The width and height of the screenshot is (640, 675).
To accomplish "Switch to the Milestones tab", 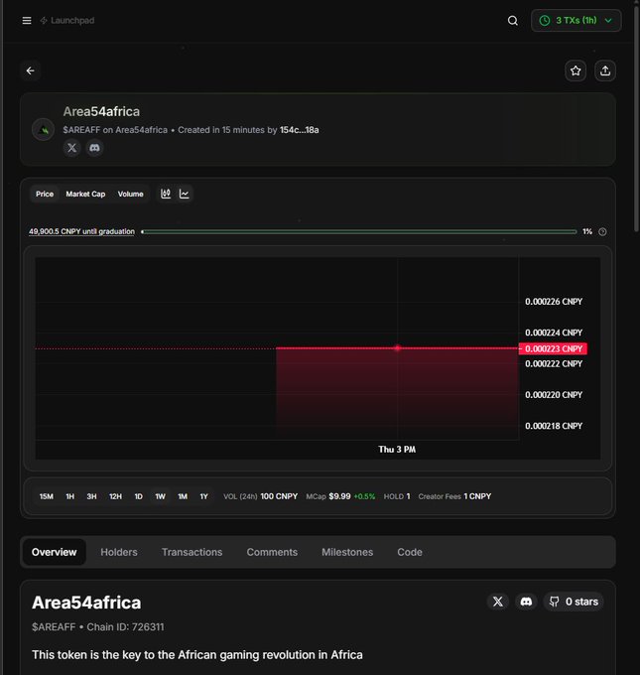I will [347, 552].
